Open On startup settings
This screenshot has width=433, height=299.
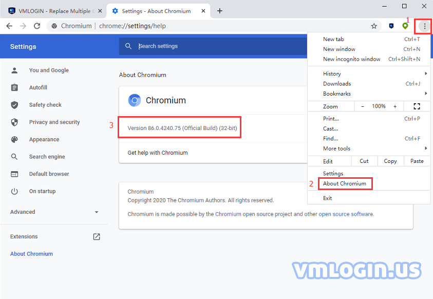tap(42, 191)
